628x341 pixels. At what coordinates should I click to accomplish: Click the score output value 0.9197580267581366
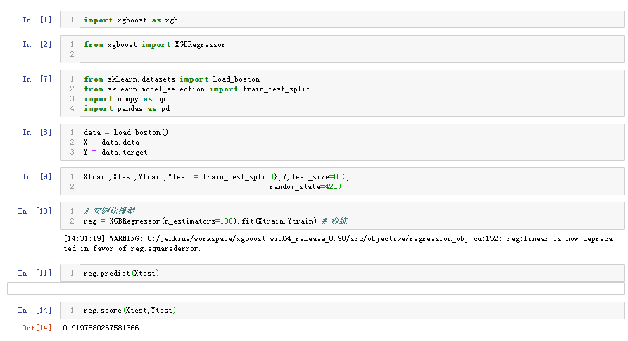pyautogui.click(x=101, y=328)
